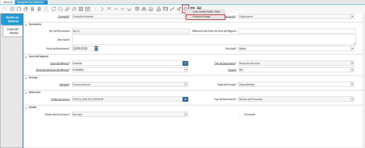This screenshot has width=365, height=148.
Task: Collapse the Documento section
Action: coord(26,24)
